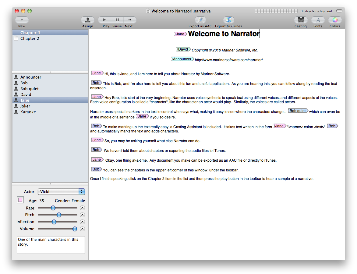Viewport: 357px width, 274px height.
Task: Skip ahead with the Next button
Action: click(130, 20)
